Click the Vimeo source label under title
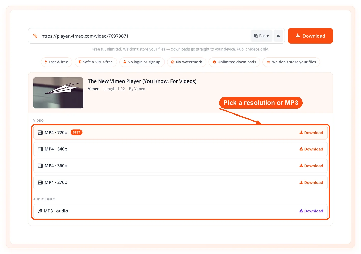Screen dimensions: 361x254 (94, 89)
